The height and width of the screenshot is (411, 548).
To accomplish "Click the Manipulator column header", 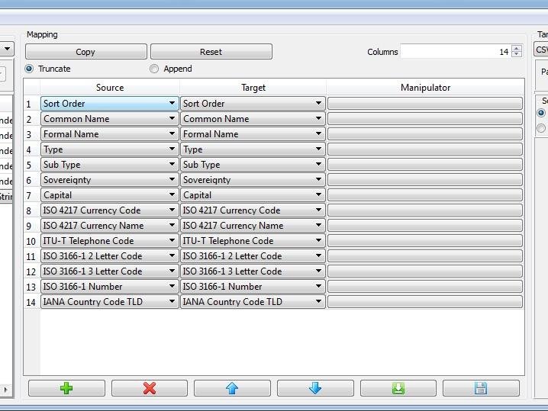I will click(425, 87).
